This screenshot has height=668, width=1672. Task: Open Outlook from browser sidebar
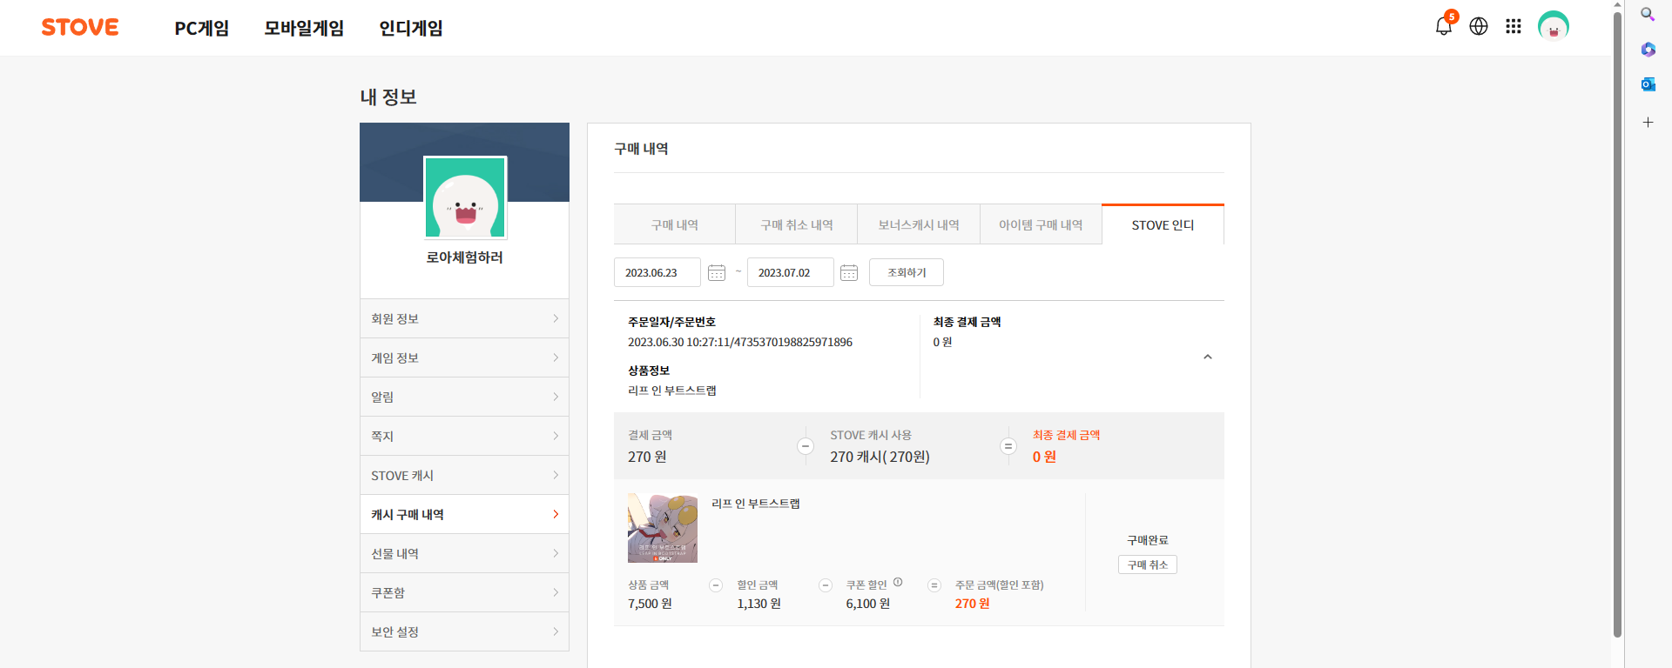coord(1648,84)
